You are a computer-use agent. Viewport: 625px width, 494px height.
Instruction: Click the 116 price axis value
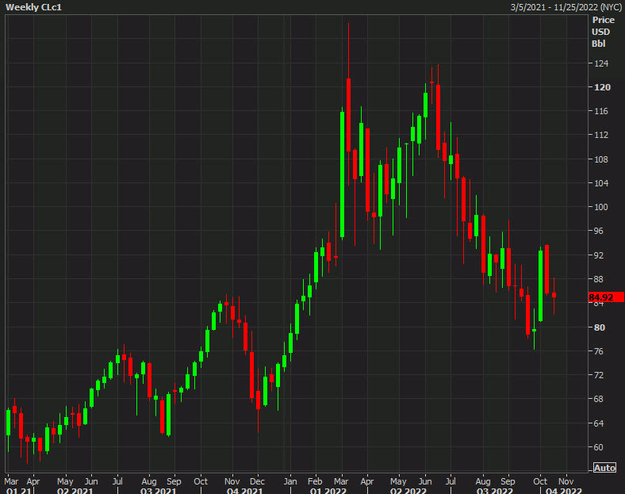(601, 111)
